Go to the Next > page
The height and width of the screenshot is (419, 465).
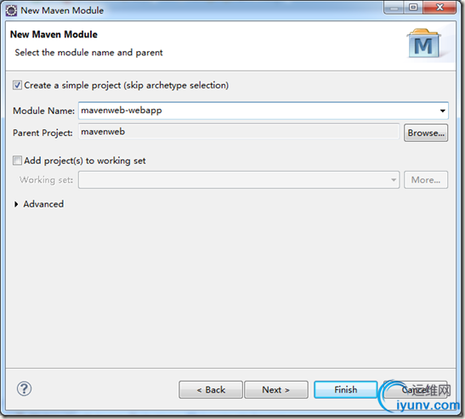coord(276,389)
